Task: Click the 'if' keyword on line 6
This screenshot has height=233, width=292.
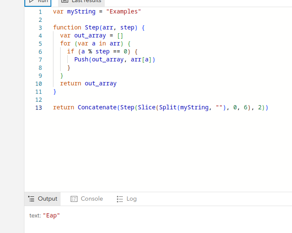Action: click(x=71, y=51)
